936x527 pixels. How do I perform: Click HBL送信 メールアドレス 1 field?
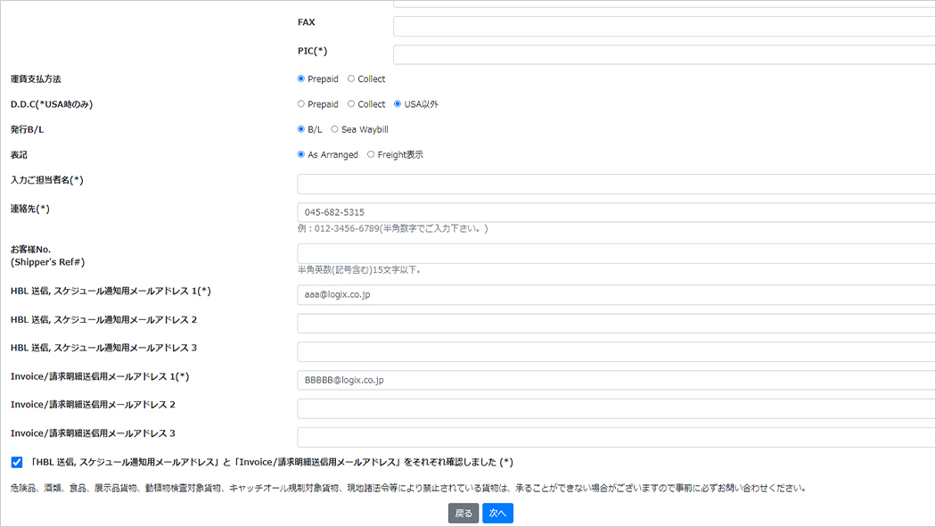pyautogui.click(x=615, y=294)
